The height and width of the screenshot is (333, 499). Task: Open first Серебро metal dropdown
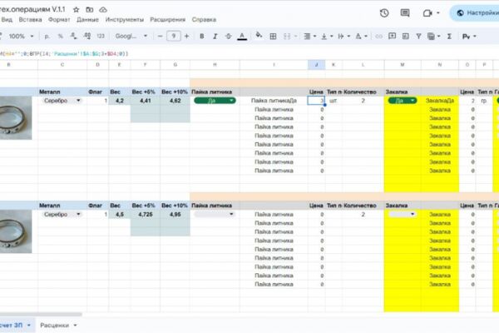tap(62, 101)
